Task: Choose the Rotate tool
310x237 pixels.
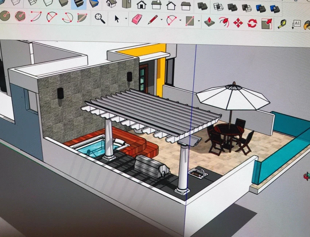Action: (252, 23)
